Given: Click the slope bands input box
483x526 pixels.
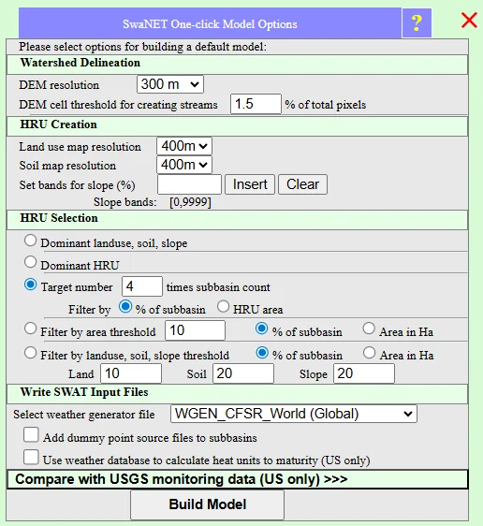Looking at the screenshot, I should click(189, 184).
